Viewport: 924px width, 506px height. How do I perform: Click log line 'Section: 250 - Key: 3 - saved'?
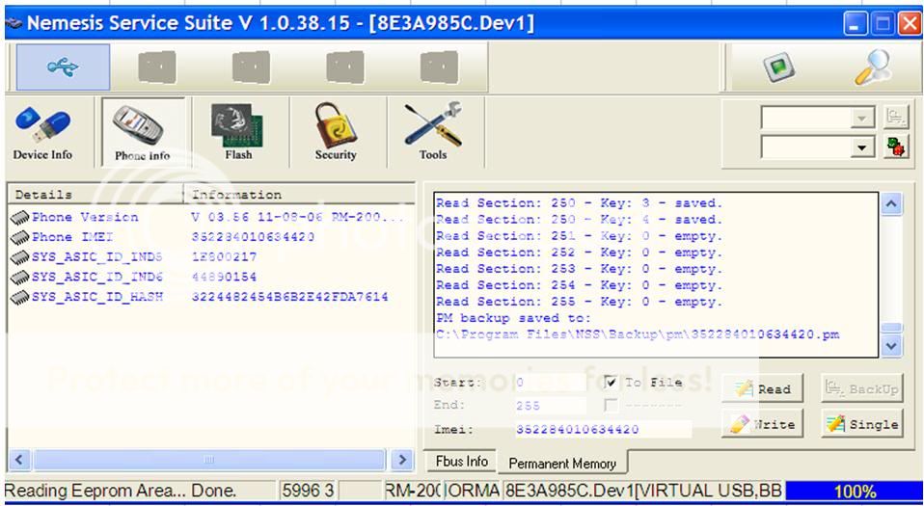tap(579, 203)
